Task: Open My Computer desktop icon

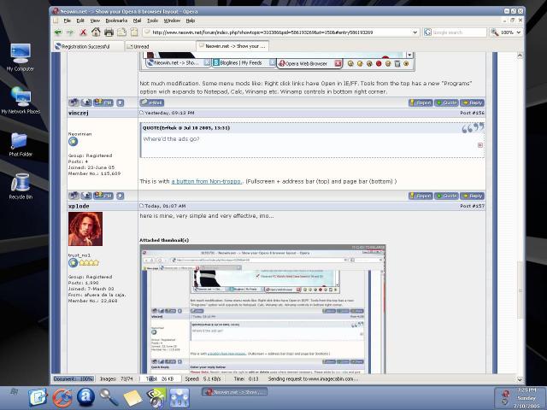Action: coord(21,57)
